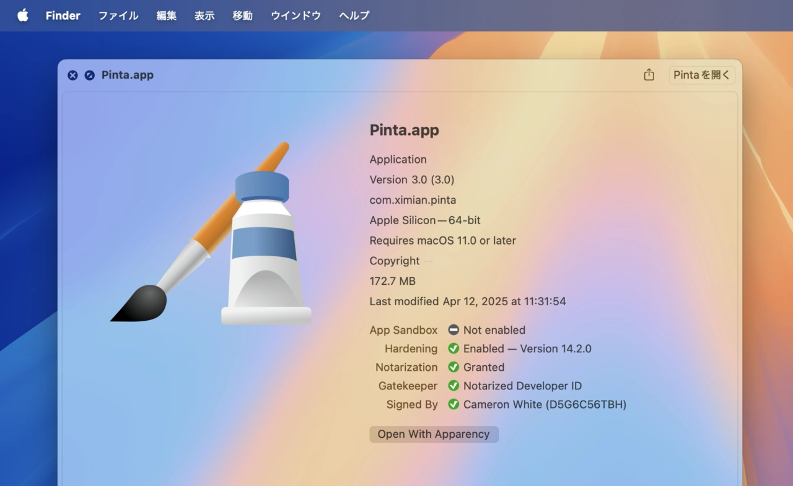Click the Share icon in title bar
Screen dimensions: 793x486
click(649, 75)
